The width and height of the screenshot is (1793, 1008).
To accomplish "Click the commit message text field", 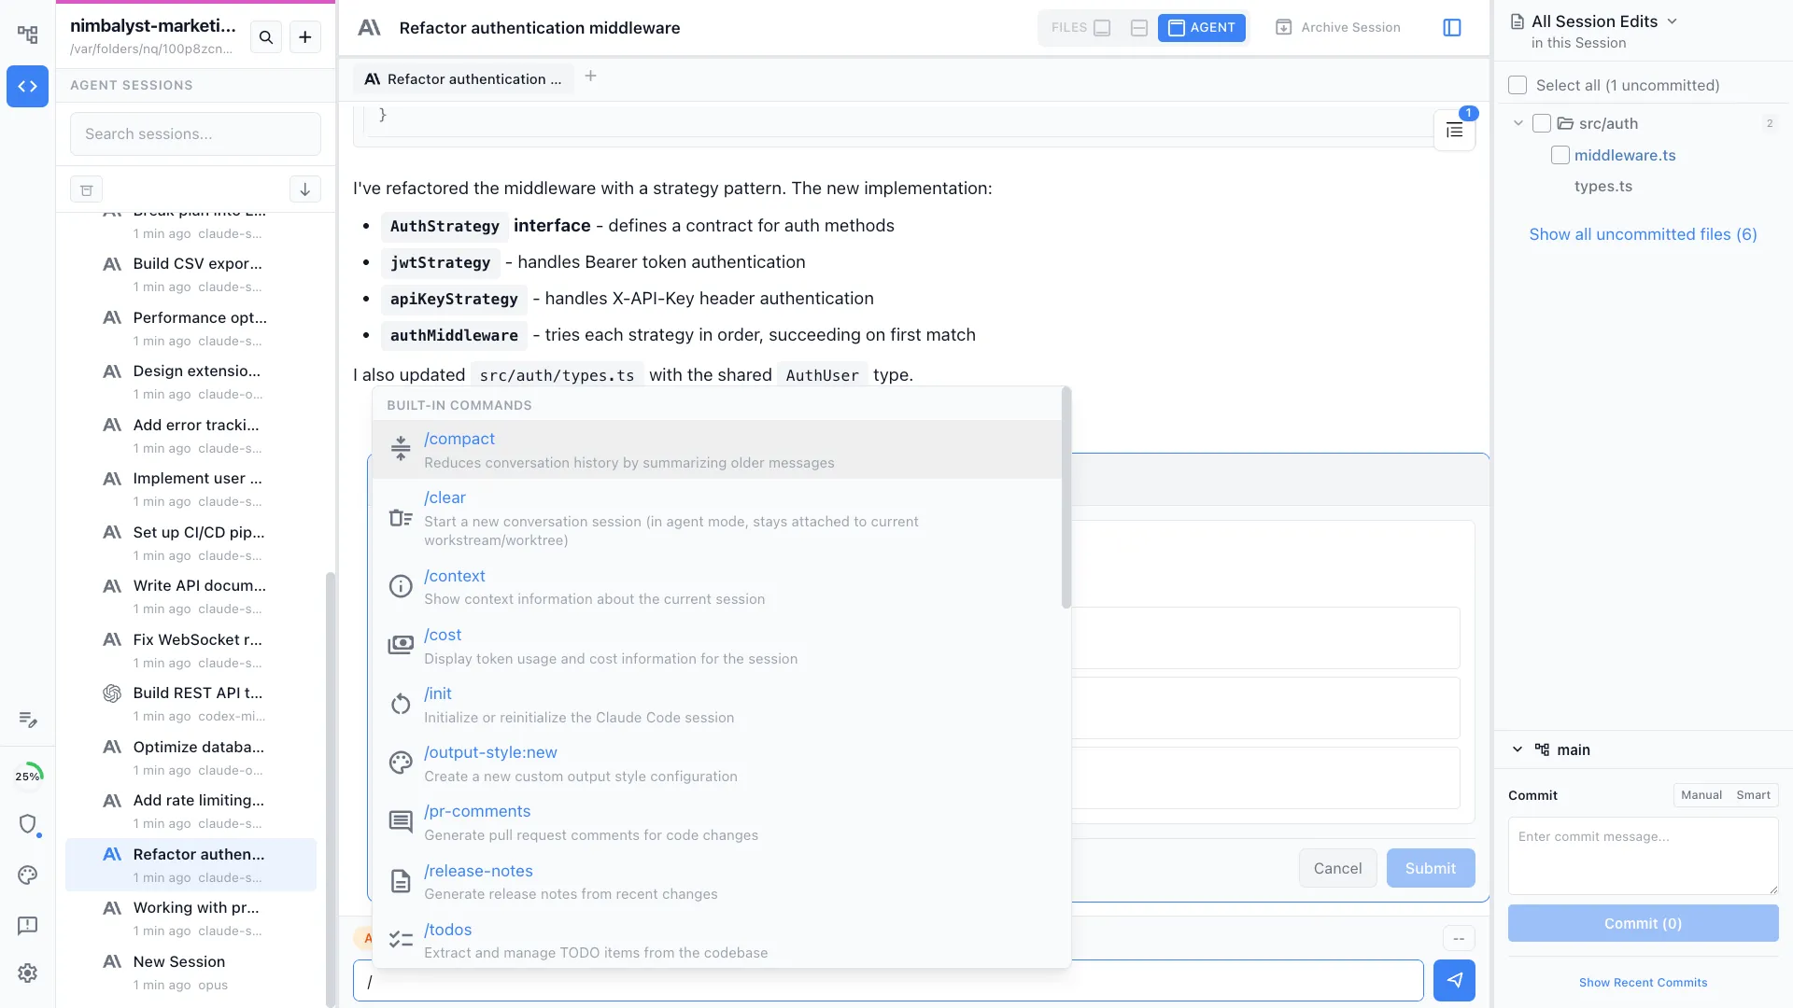I will (1642, 855).
